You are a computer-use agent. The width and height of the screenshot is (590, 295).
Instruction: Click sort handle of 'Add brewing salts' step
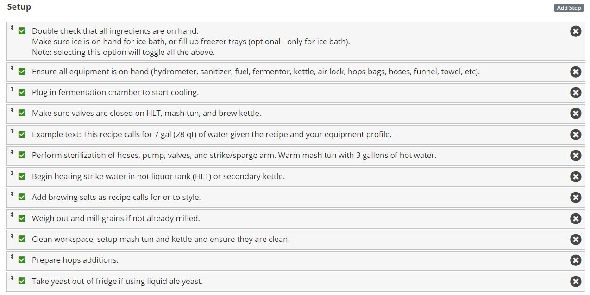[x=12, y=193]
